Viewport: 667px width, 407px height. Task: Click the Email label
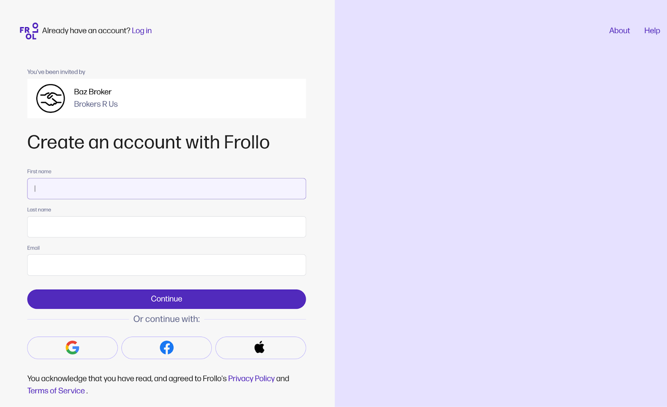tap(33, 248)
